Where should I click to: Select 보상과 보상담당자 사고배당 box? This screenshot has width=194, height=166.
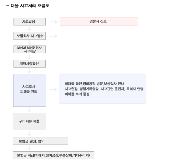click(30, 50)
